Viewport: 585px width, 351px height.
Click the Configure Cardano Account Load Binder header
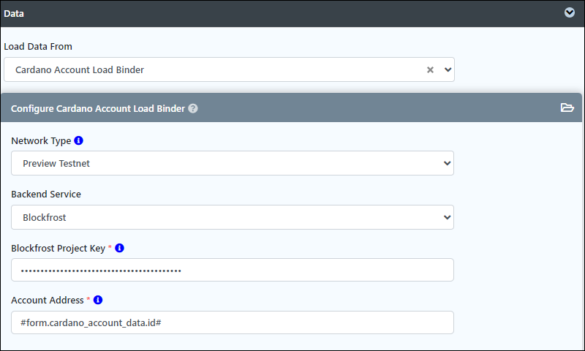coord(291,107)
